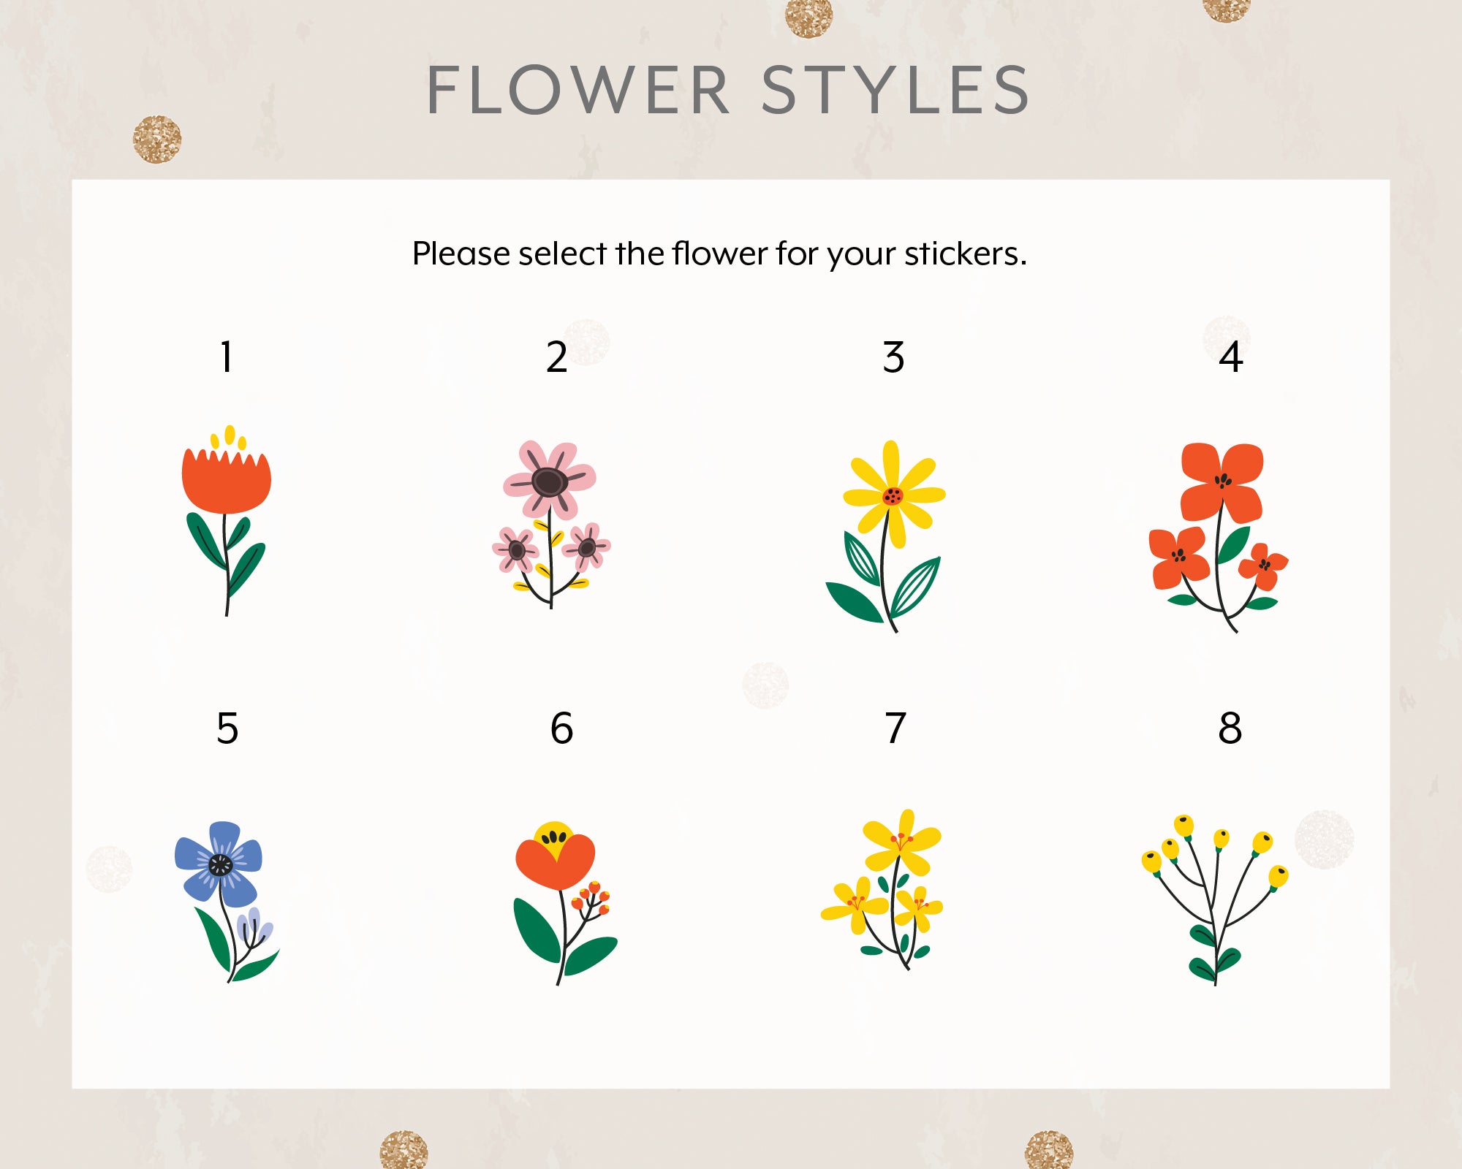Click the gold glitter dot beside the title

[157, 139]
